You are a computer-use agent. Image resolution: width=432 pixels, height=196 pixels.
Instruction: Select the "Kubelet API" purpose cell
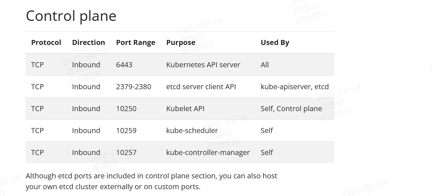tap(185, 109)
